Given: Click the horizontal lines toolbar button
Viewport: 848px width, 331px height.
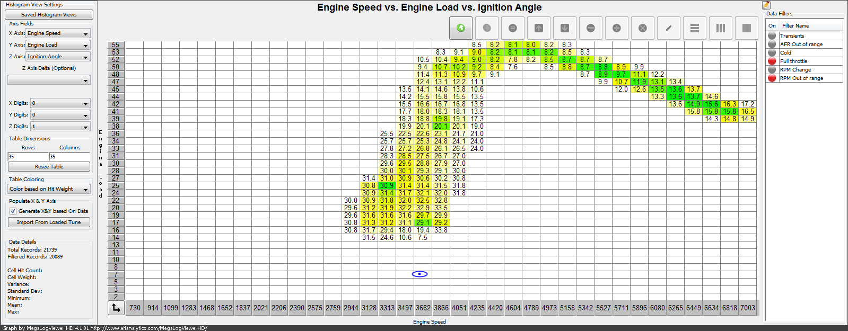Looking at the screenshot, I should coord(695,28).
